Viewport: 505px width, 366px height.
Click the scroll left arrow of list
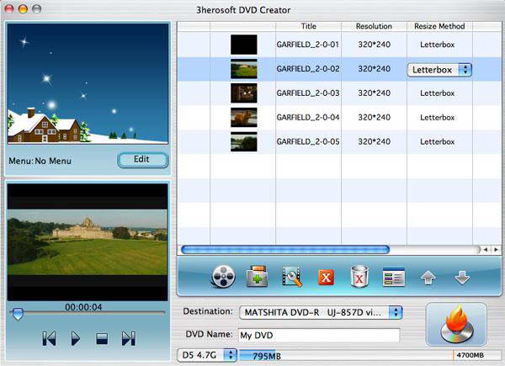486,250
